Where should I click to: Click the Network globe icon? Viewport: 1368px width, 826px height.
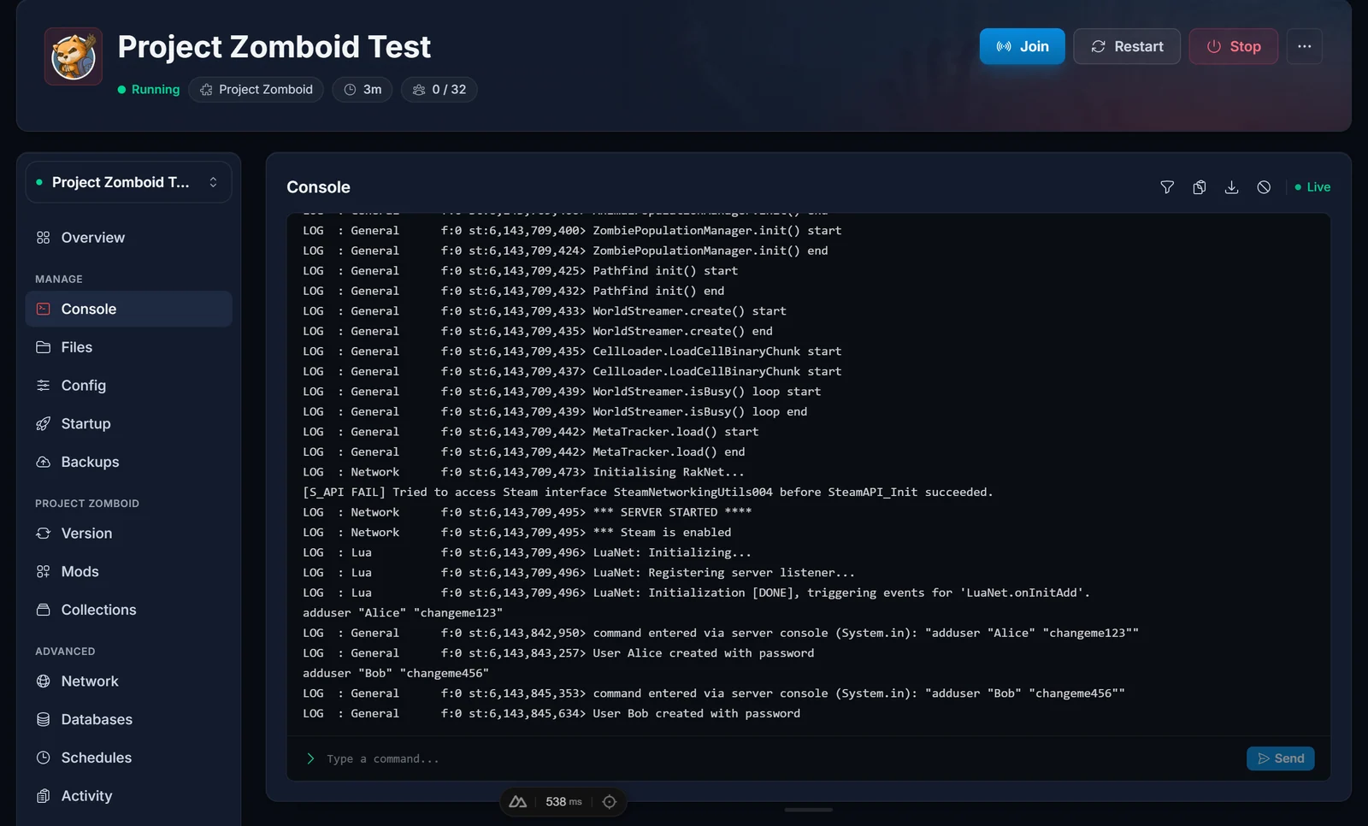(44, 681)
